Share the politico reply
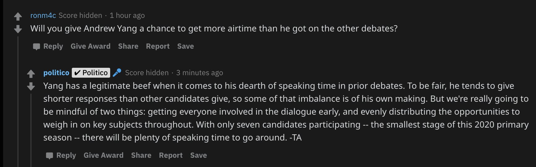 pyautogui.click(x=141, y=155)
